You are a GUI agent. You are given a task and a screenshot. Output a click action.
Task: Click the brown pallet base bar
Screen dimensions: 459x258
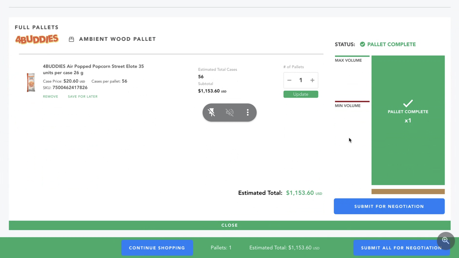pyautogui.click(x=408, y=192)
